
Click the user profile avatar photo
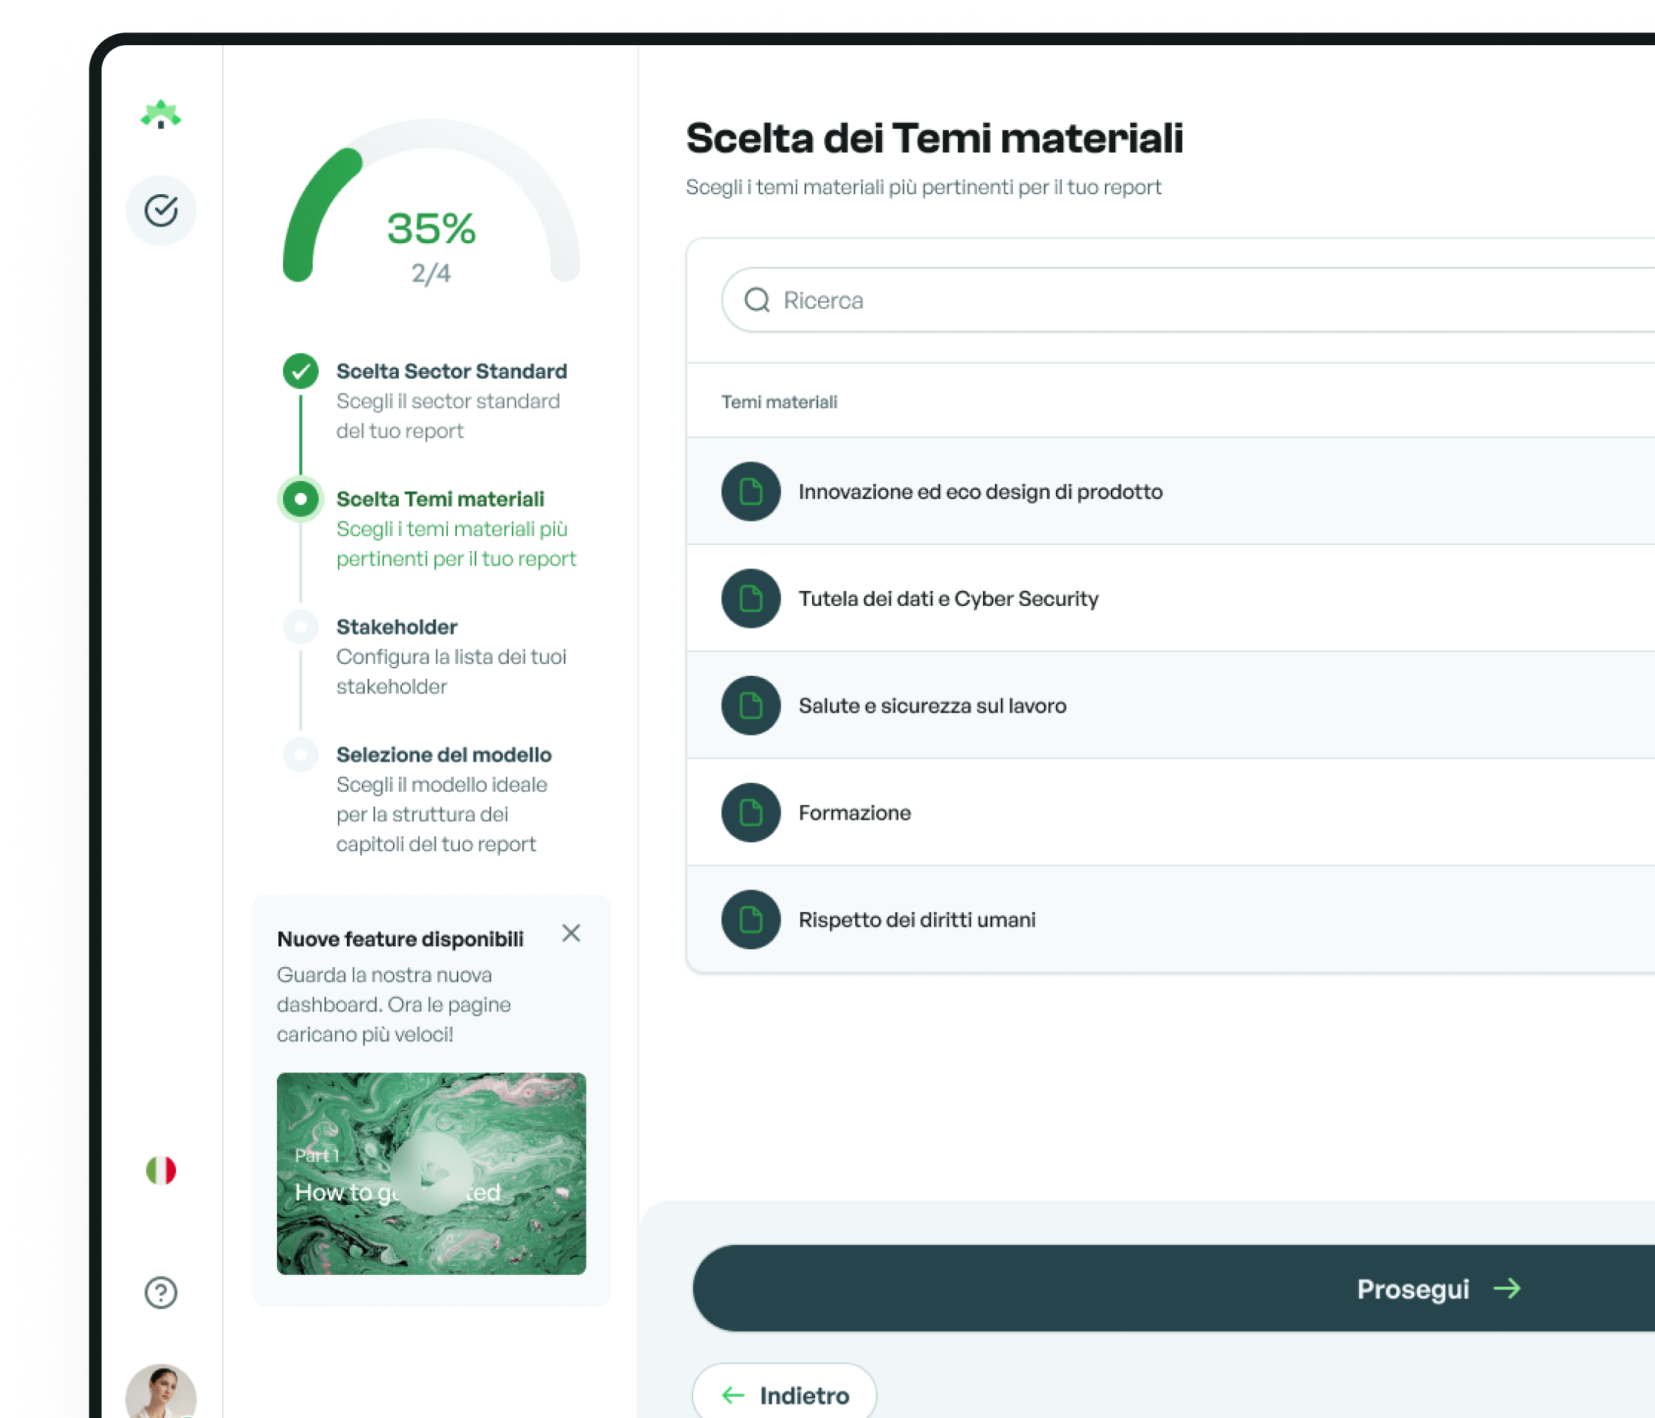click(x=160, y=1393)
